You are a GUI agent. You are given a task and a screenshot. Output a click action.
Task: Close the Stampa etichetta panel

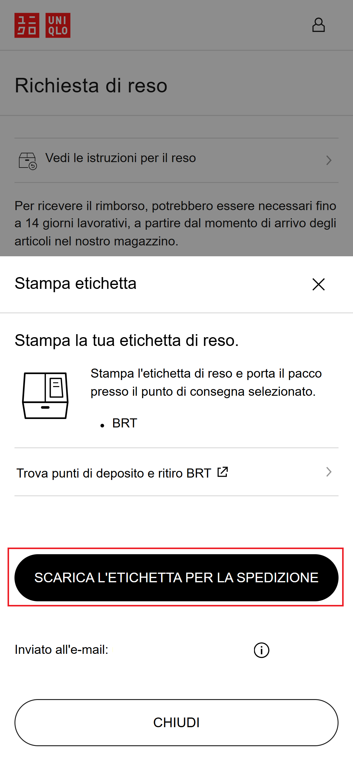(318, 284)
